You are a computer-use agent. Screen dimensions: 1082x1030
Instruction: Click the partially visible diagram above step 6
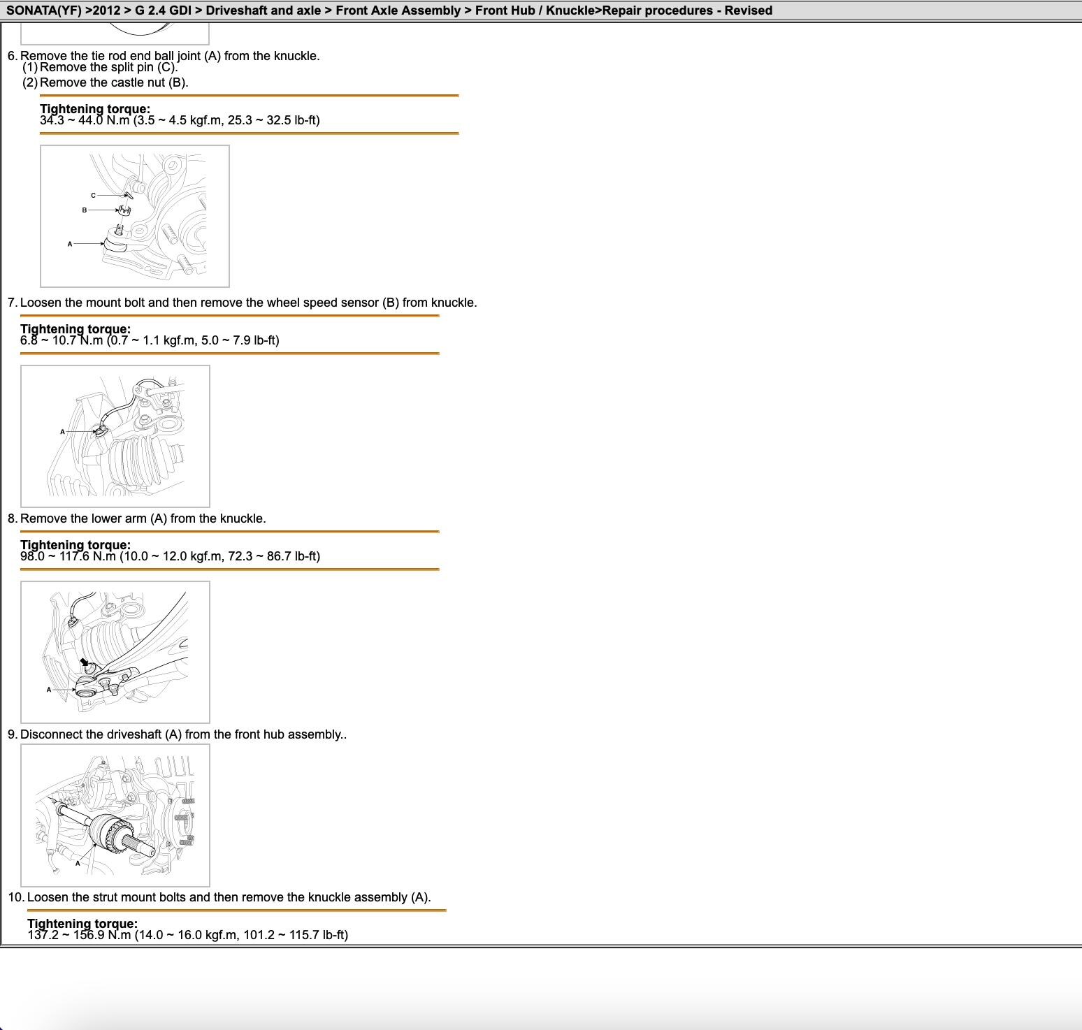click(115, 34)
